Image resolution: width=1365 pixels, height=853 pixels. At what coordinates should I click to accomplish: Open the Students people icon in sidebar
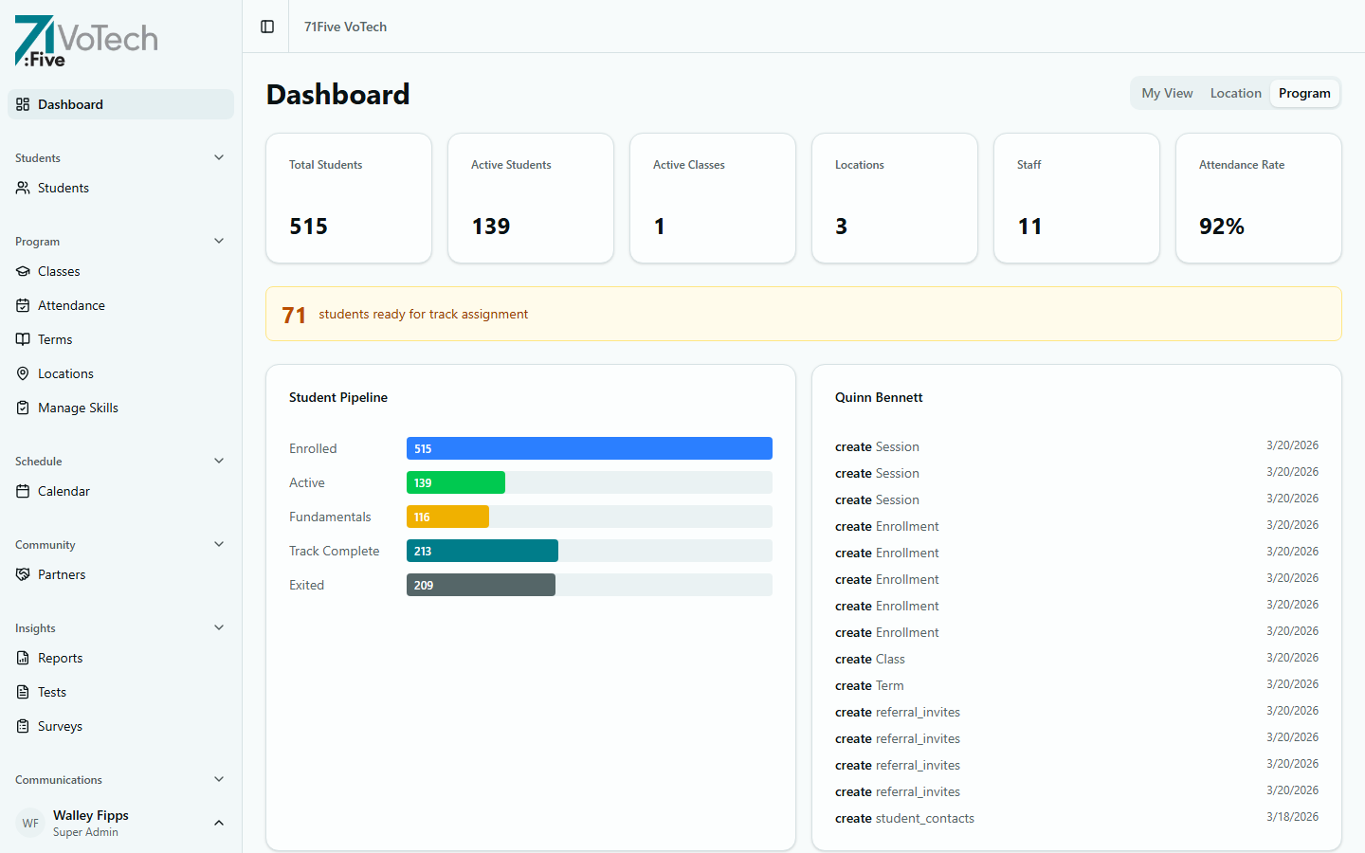[x=22, y=188]
